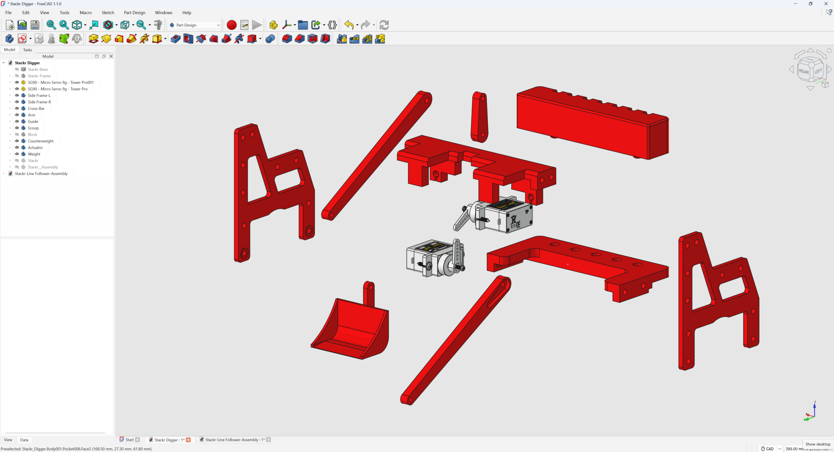The width and height of the screenshot is (834, 452).
Task: Click the Boolean operation icon
Action: click(270, 39)
